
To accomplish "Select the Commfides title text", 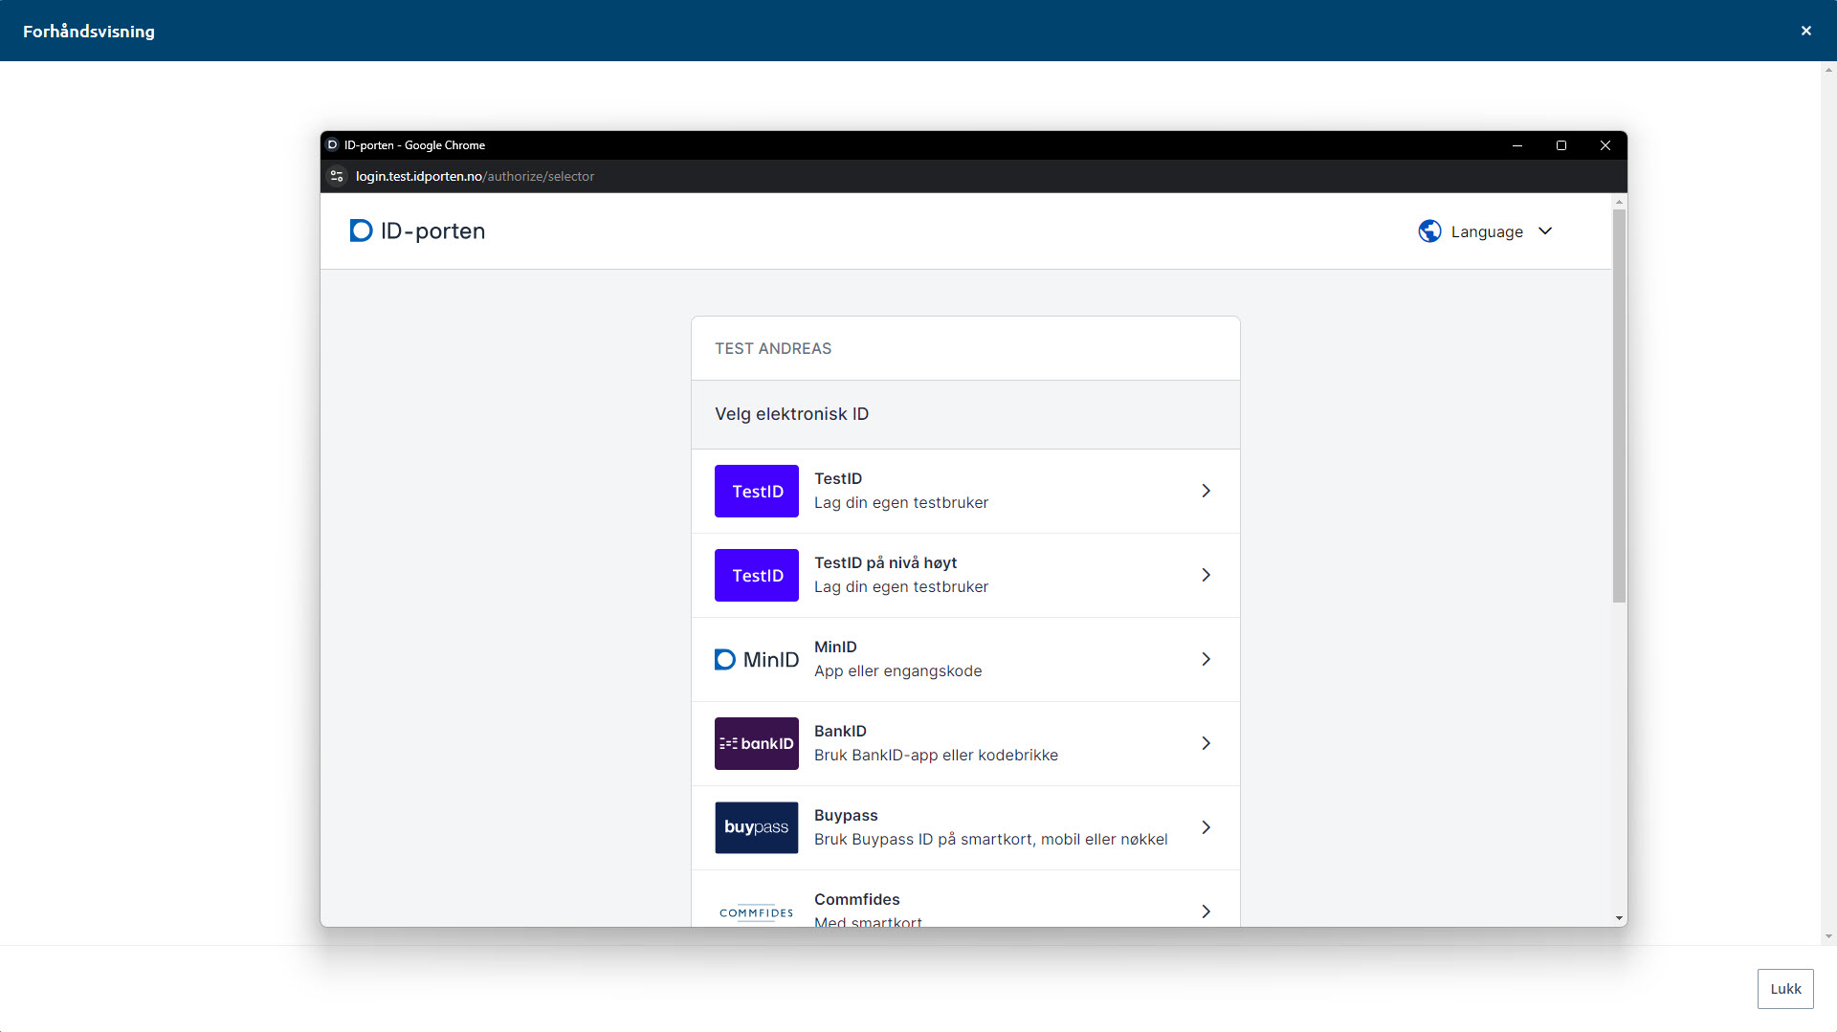I will coord(857,899).
